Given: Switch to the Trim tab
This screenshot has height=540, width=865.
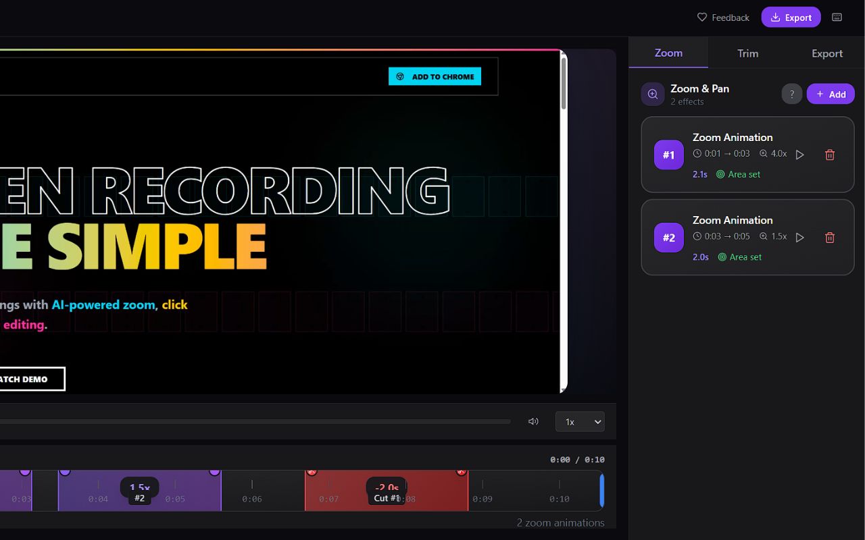Looking at the screenshot, I should point(747,53).
